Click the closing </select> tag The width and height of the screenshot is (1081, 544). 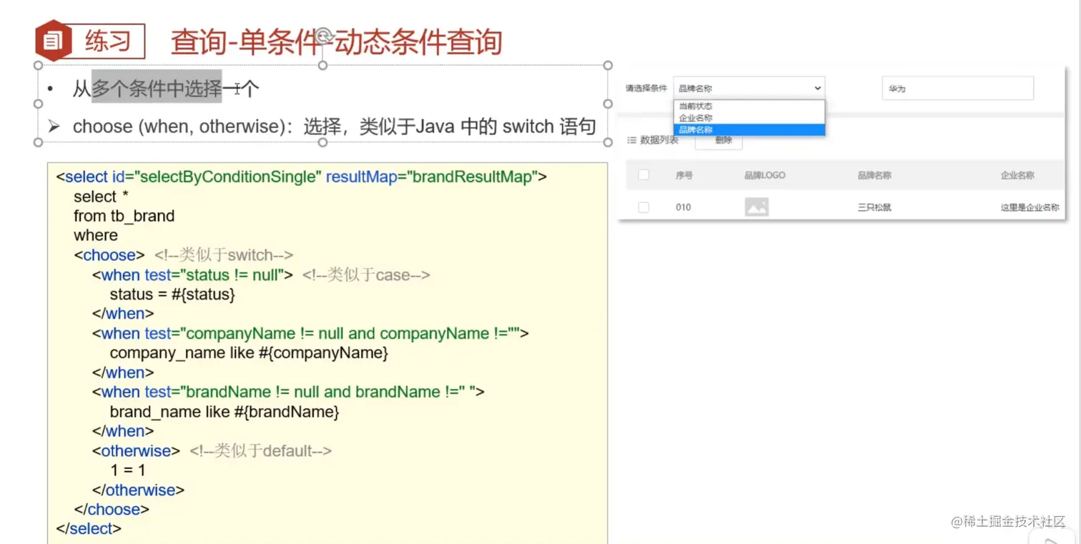89,528
